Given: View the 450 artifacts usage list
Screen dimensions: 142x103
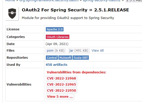Looking at the screenshot, I should tap(56, 65).
